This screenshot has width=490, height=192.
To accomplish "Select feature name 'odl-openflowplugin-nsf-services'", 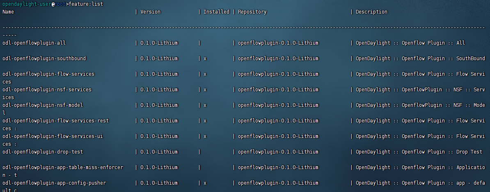I will click(47, 90).
